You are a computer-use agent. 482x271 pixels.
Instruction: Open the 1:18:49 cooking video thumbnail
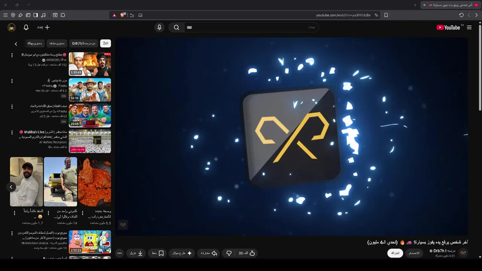pos(90,64)
